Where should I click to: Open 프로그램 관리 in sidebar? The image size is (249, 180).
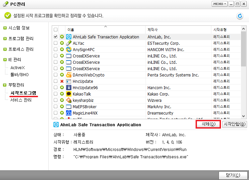pos(21,39)
